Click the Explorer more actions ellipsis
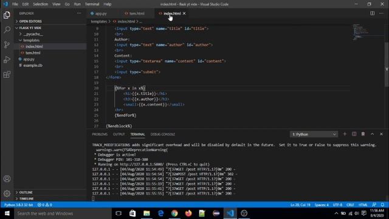The height and width of the screenshot is (219, 389). (79, 13)
